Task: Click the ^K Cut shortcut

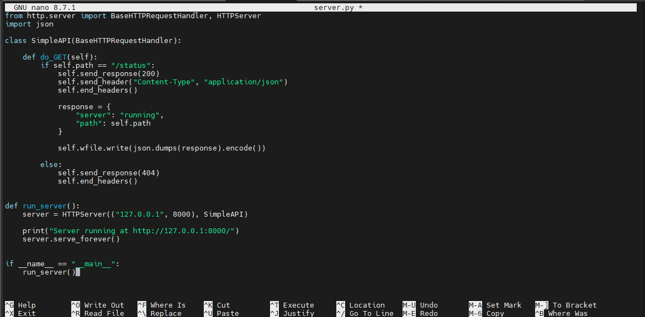Action: (x=217, y=305)
